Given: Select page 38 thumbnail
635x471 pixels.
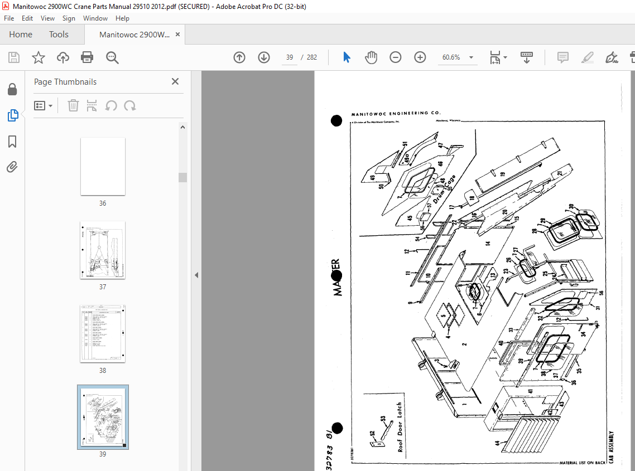Looking at the screenshot, I should click(103, 334).
